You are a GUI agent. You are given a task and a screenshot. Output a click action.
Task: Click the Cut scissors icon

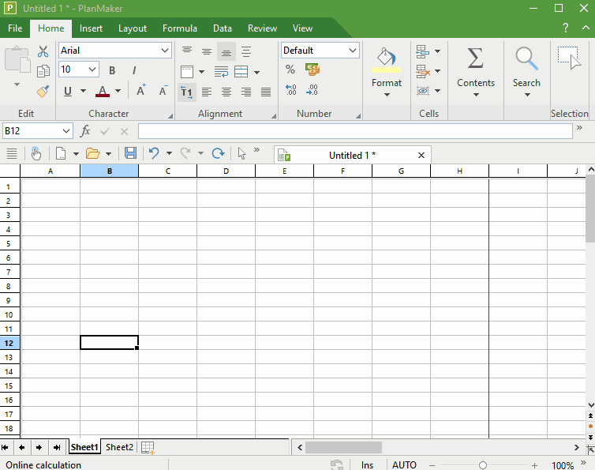[x=43, y=51]
